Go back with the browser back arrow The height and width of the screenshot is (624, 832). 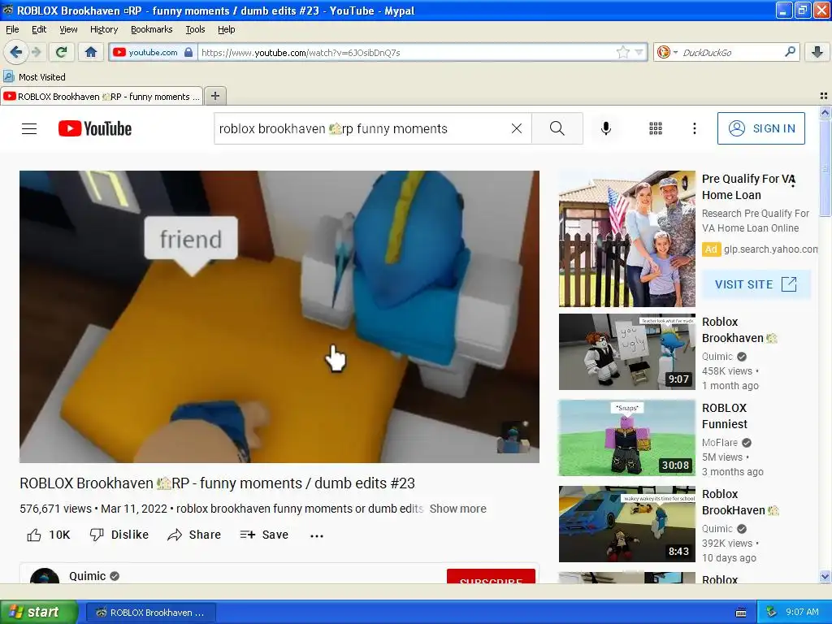coord(15,52)
